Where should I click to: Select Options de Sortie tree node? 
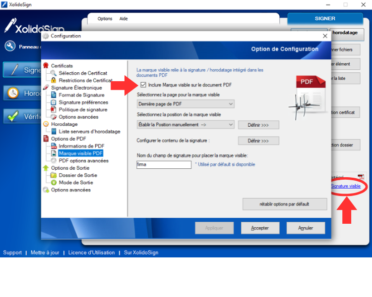70,168
